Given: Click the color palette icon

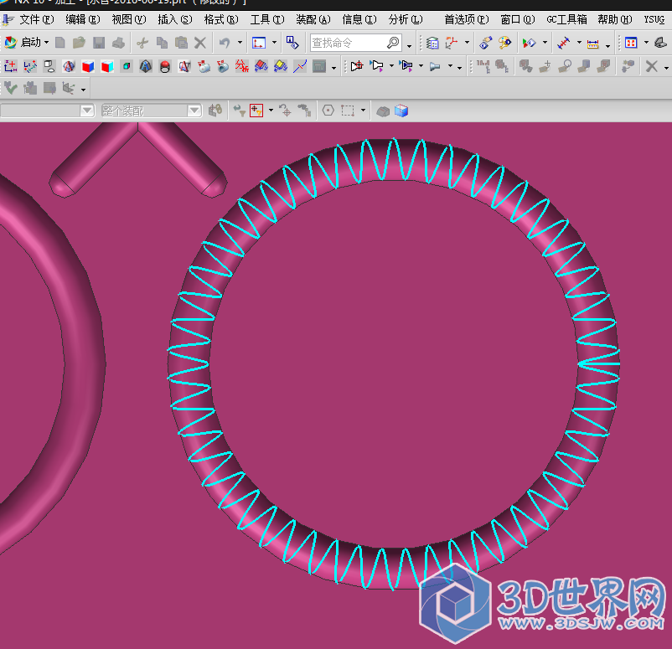Looking at the screenshot, I should 504,43.
